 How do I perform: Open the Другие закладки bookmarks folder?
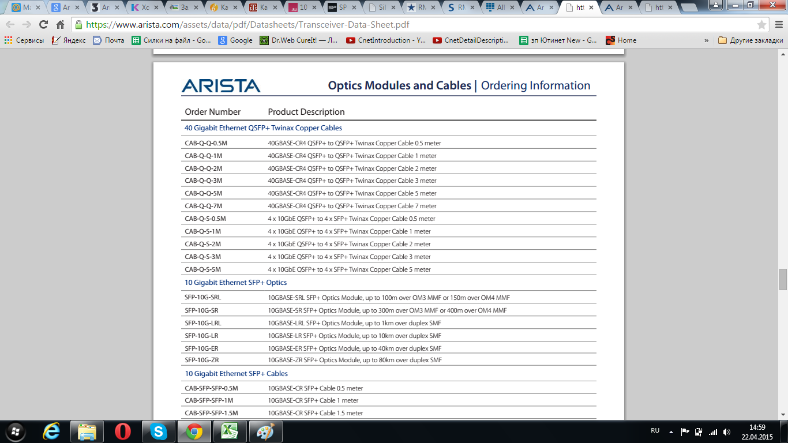(751, 40)
